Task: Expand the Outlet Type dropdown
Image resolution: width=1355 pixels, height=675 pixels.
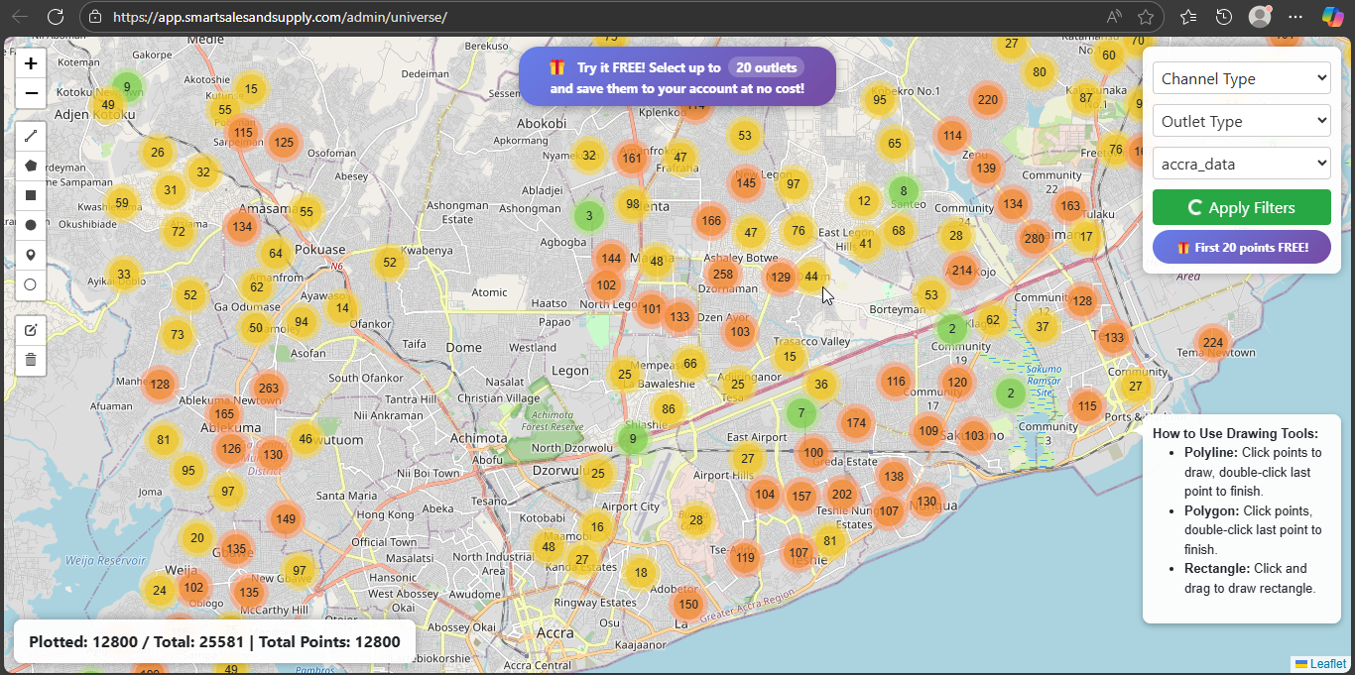Action: tap(1241, 122)
